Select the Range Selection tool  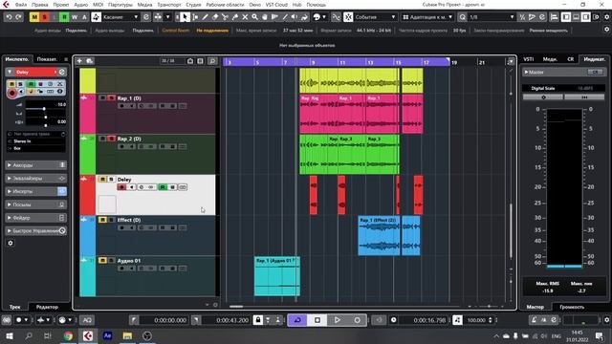tap(195, 17)
